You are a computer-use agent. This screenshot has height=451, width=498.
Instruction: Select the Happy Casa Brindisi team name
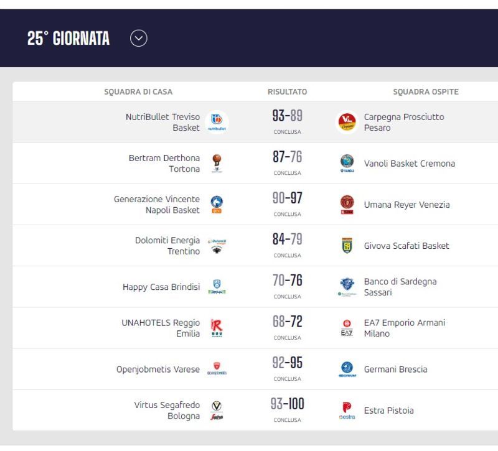click(x=161, y=287)
